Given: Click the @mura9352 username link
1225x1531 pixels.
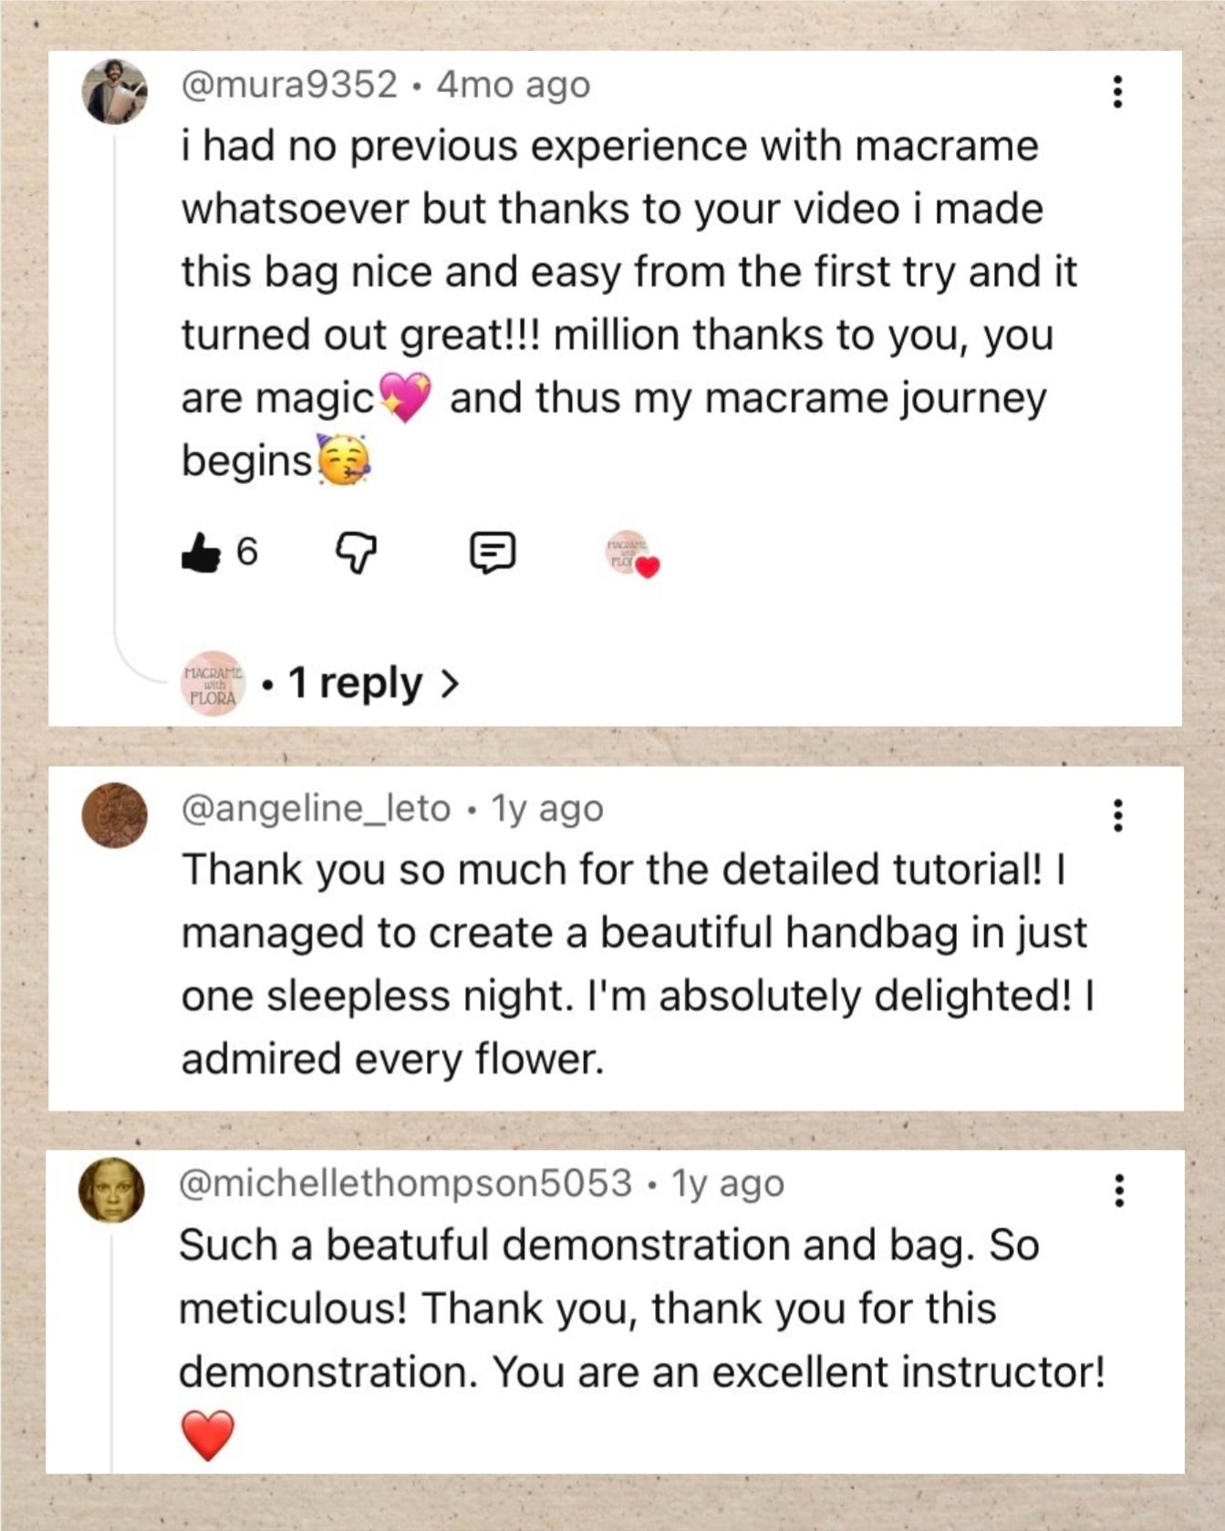Looking at the screenshot, I should point(289,85).
